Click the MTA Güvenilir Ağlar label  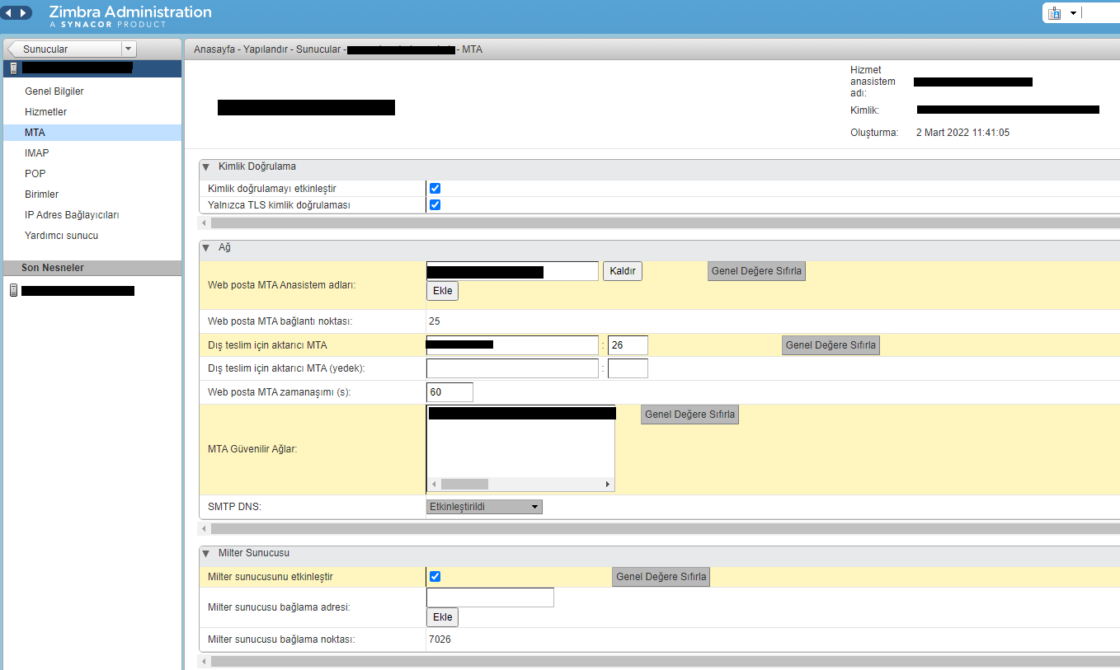coord(252,449)
